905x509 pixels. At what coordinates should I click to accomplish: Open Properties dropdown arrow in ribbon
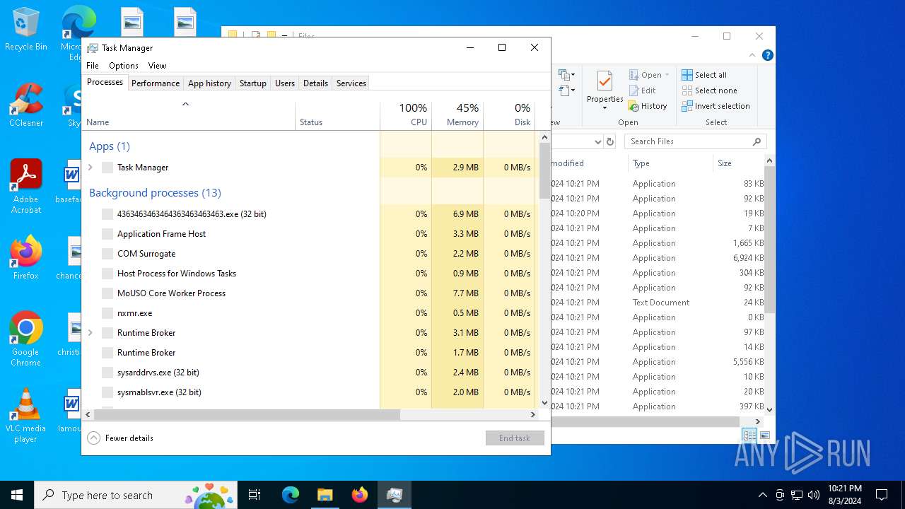605,108
